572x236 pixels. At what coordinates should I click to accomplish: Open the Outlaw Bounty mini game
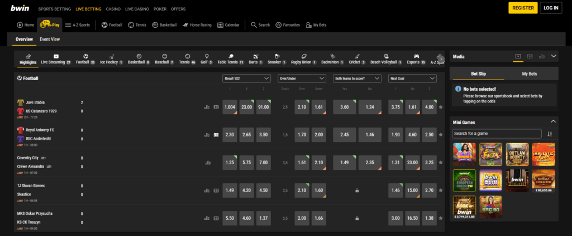click(x=517, y=154)
